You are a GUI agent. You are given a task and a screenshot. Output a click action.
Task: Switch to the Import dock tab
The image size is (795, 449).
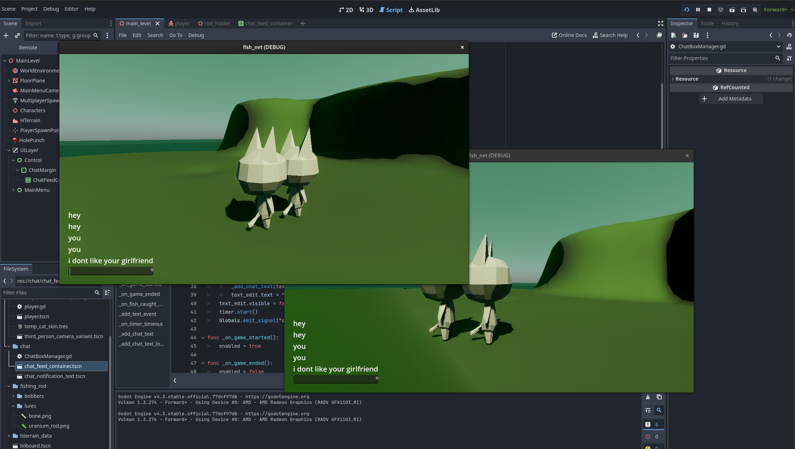[33, 23]
